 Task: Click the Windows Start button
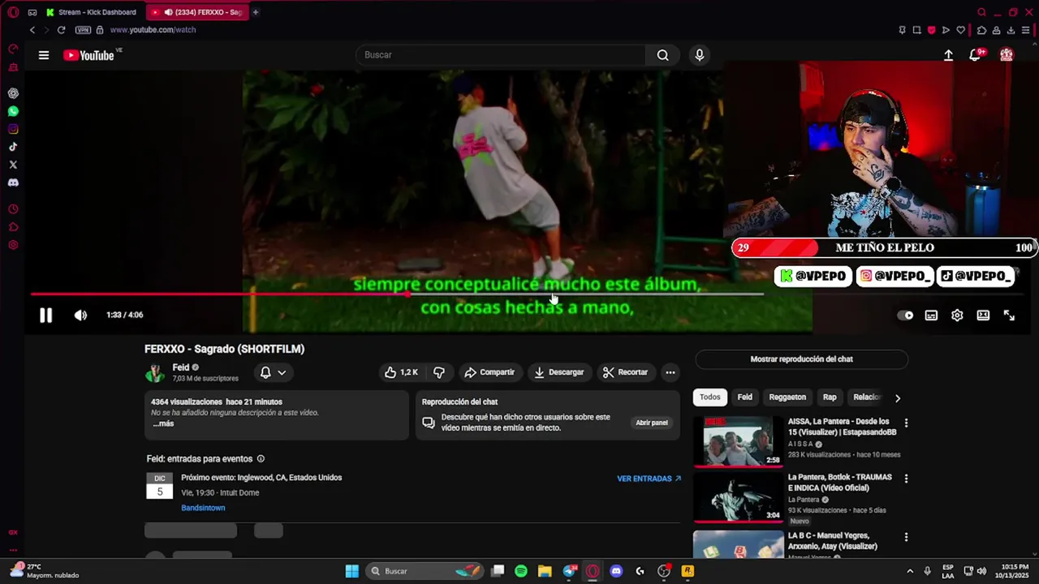(351, 571)
